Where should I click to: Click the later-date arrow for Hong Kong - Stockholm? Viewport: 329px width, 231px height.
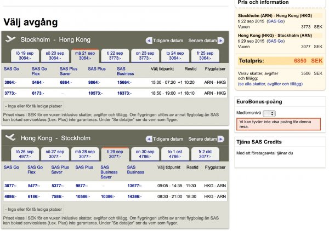pyautogui.click(x=220, y=136)
